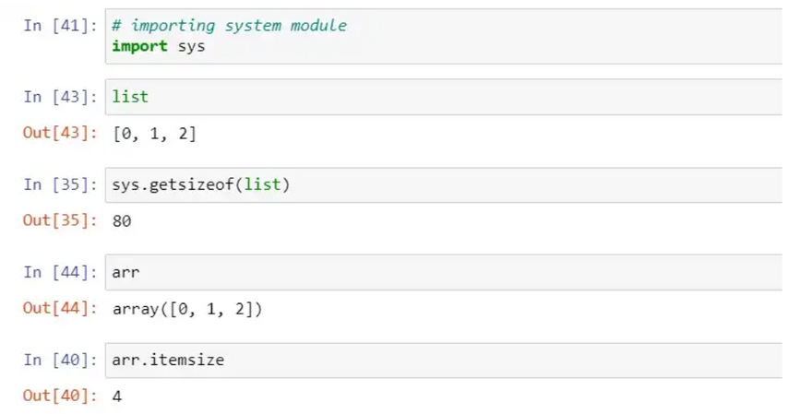This screenshot has height=414, width=812.
Task: Focus the code cell containing only "arr"
Action: (x=443, y=272)
